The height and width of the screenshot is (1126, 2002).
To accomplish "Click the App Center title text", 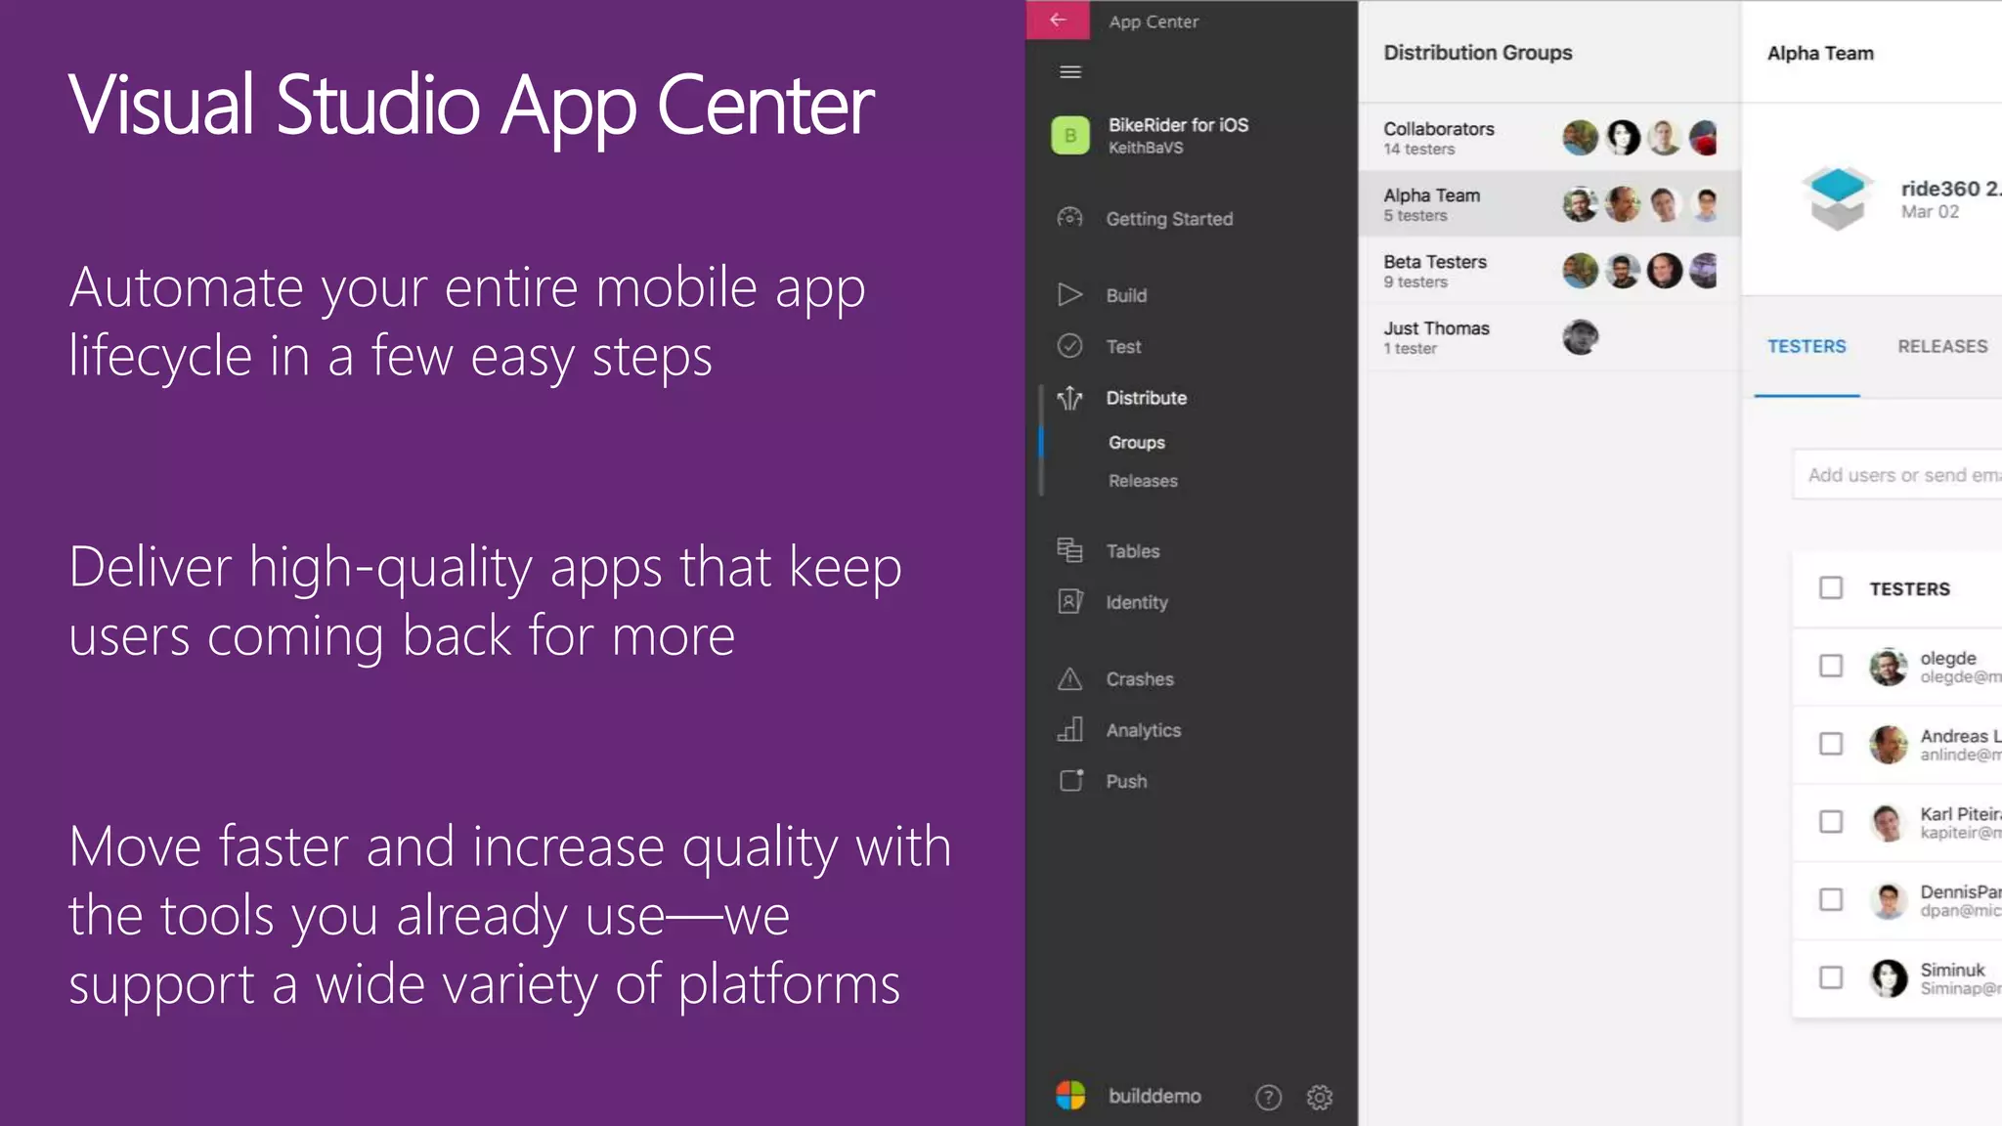I will (1153, 22).
